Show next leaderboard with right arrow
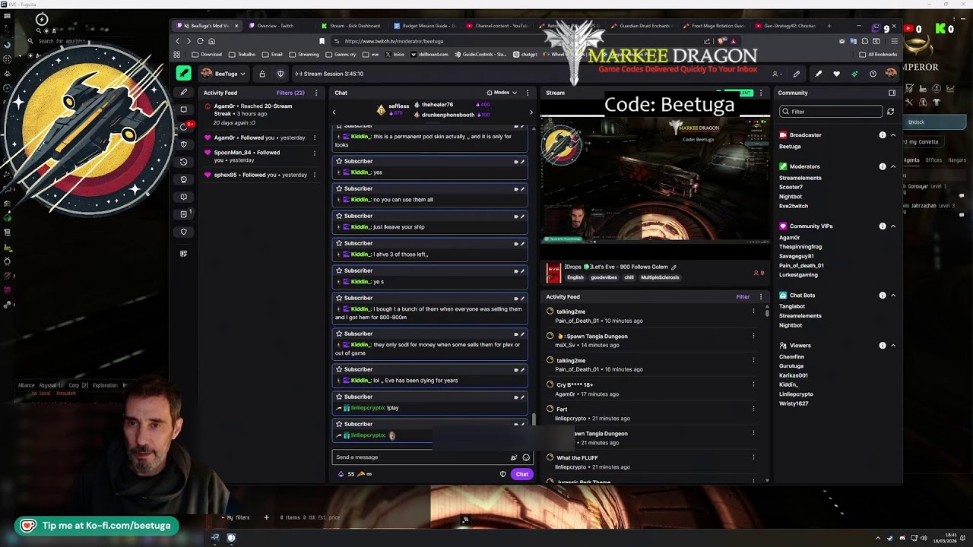This screenshot has width=973, height=547. point(531,112)
